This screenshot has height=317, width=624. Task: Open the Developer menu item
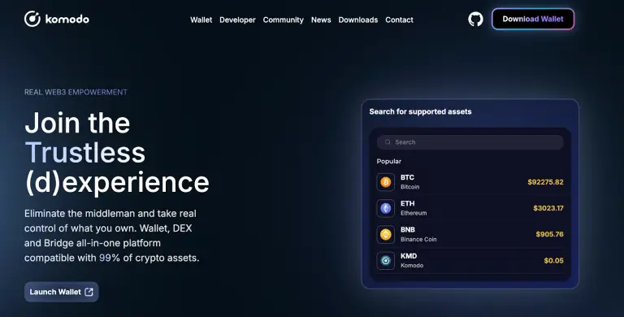pyautogui.click(x=237, y=20)
